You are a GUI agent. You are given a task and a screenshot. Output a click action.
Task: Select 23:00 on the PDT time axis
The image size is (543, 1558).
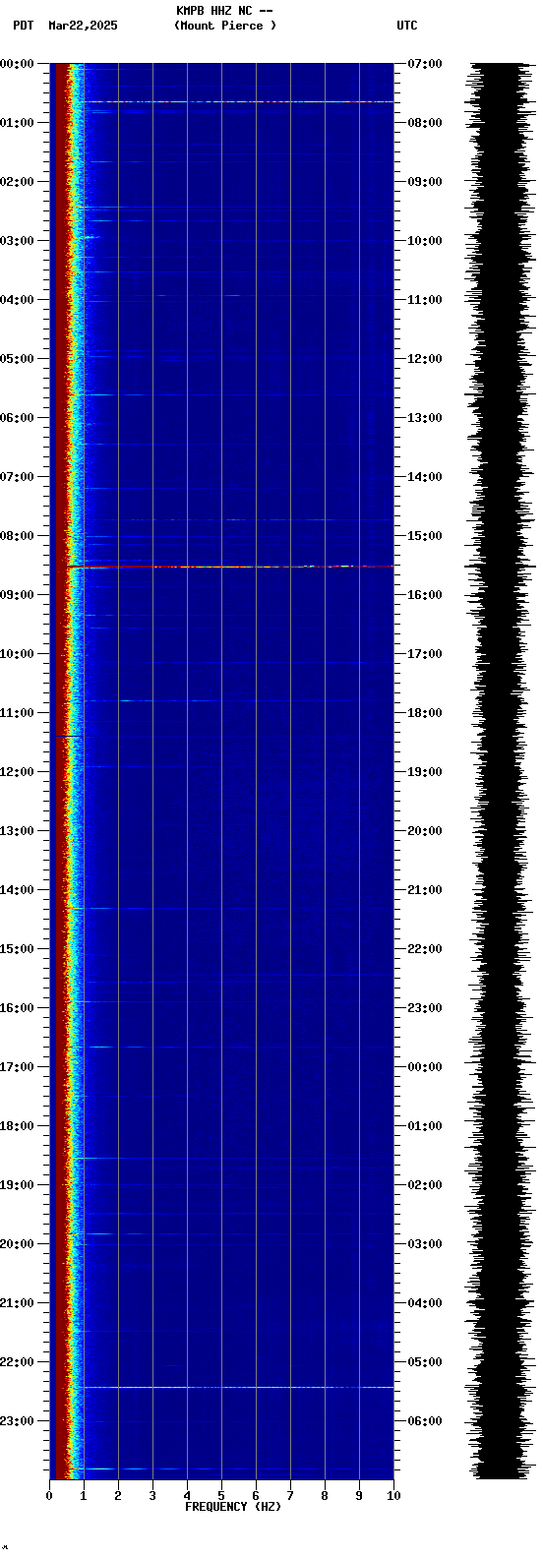point(17,1421)
